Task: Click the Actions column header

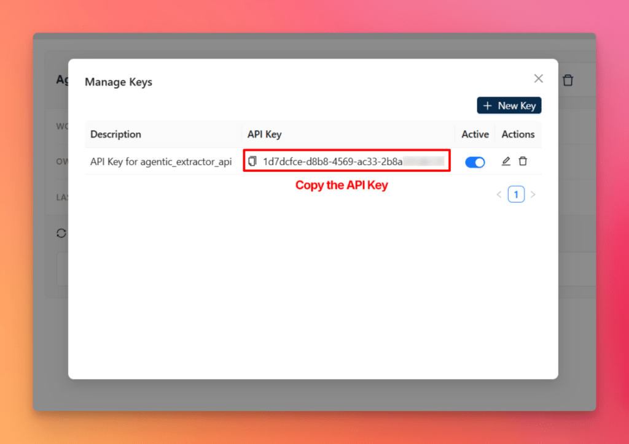Action: point(518,134)
